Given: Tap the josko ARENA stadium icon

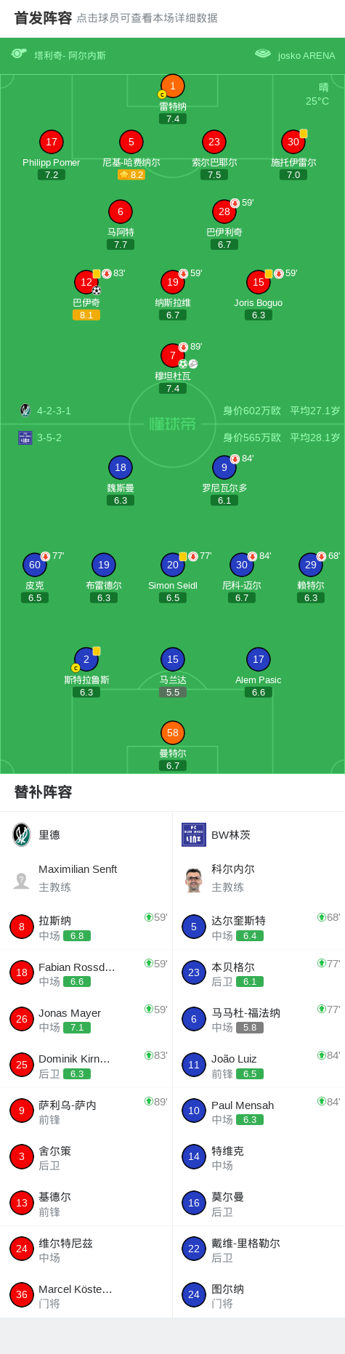Looking at the screenshot, I should point(263,54).
